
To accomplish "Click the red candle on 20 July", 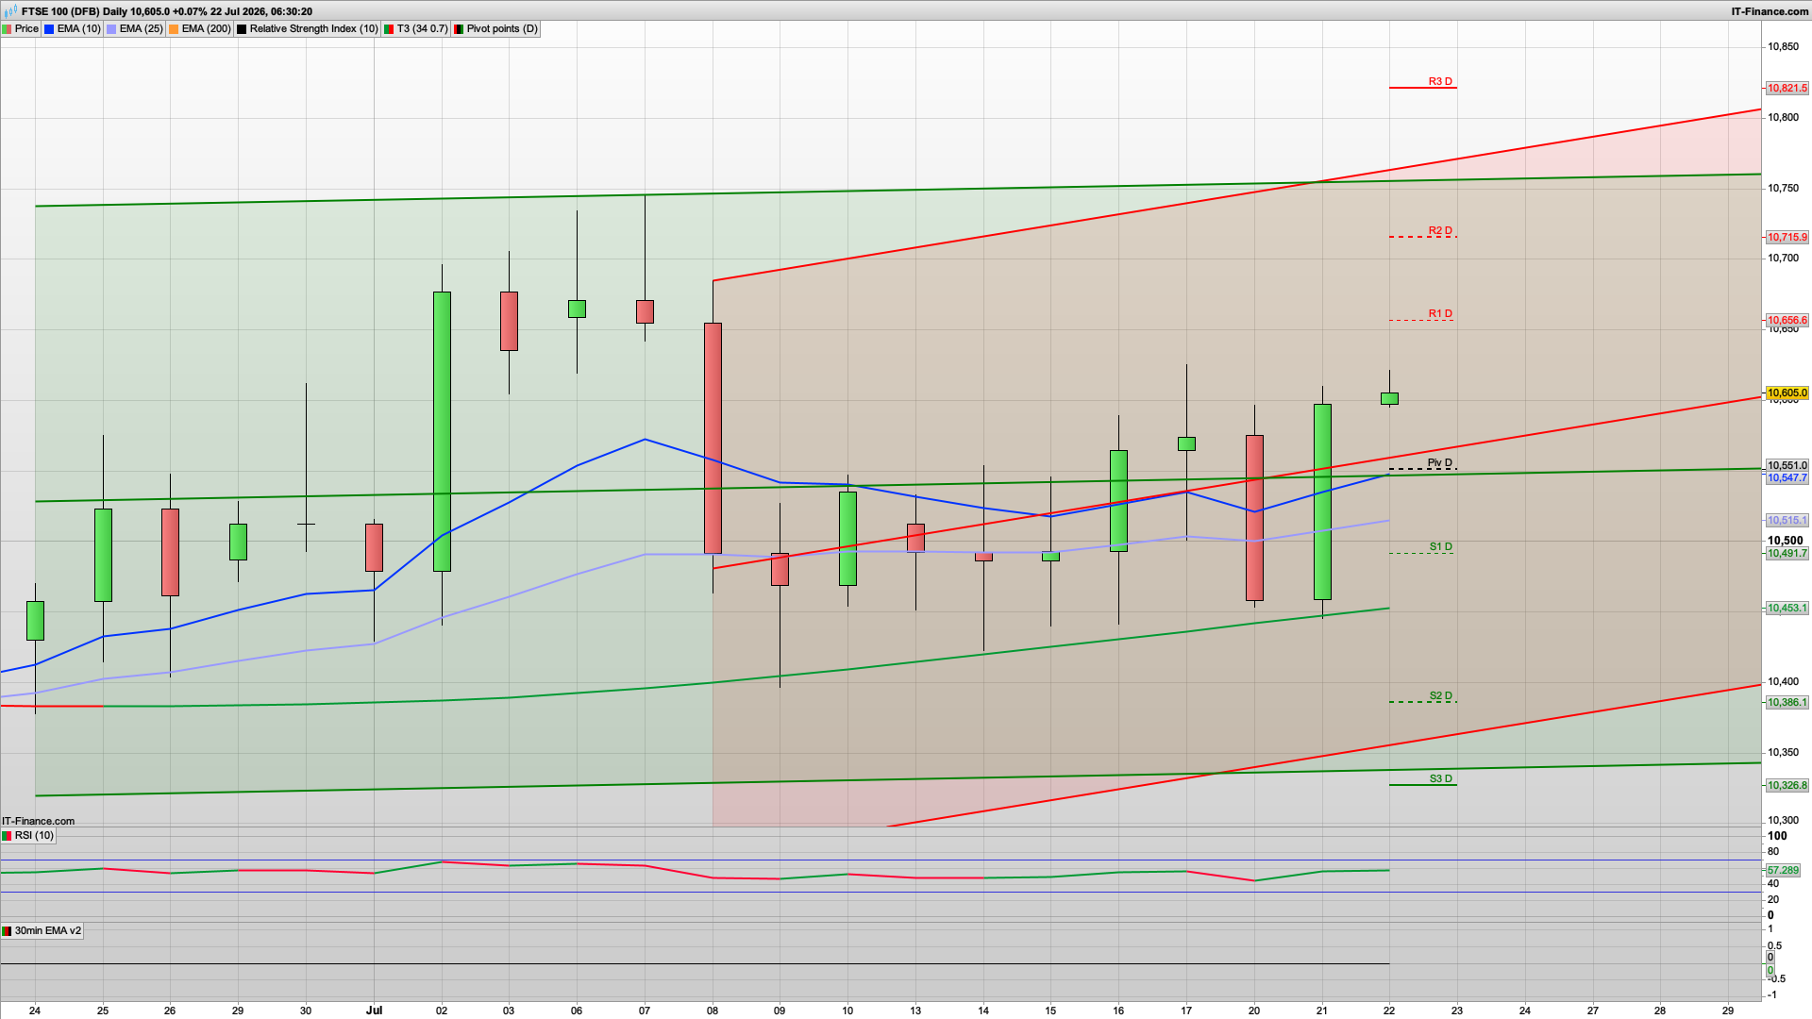I will 1254,518.
